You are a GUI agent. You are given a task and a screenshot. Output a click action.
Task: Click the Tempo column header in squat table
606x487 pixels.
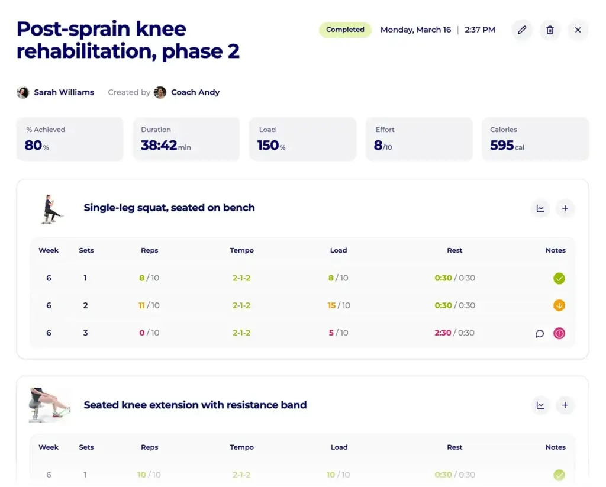[241, 250]
